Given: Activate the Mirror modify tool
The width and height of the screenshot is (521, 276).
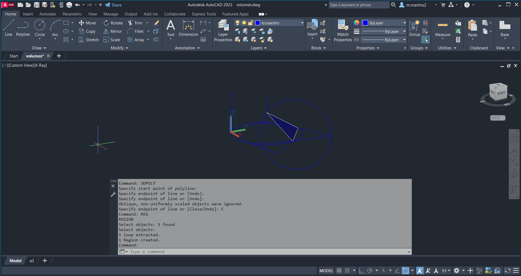Looking at the screenshot, I should 113,31.
